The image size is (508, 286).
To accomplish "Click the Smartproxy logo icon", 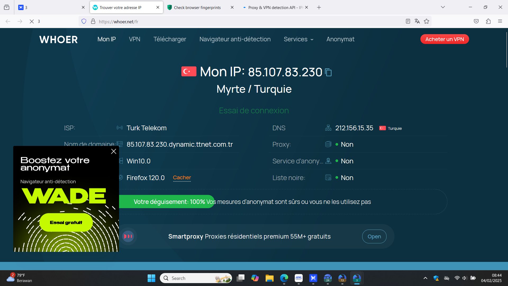I will pyautogui.click(x=128, y=236).
